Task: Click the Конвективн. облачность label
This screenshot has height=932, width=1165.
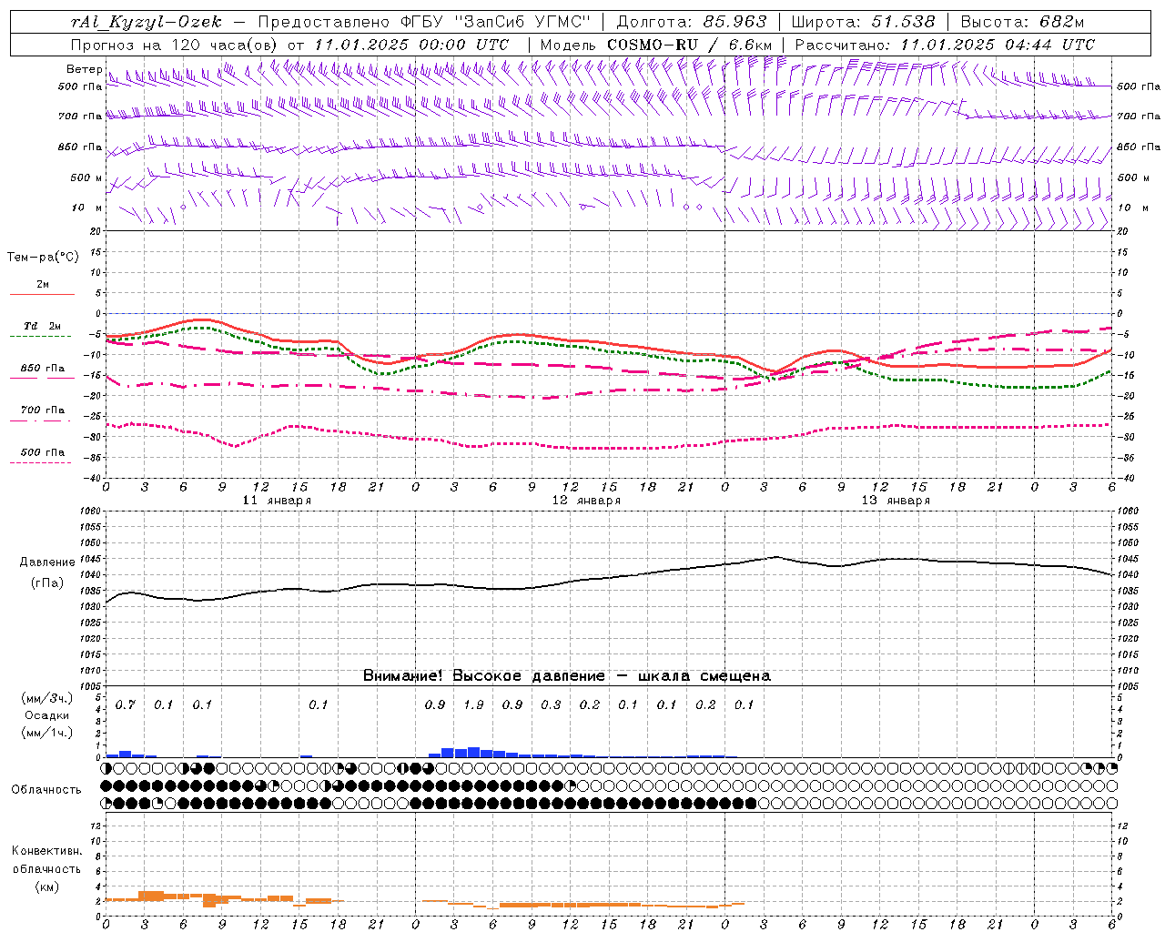Action: click(46, 868)
